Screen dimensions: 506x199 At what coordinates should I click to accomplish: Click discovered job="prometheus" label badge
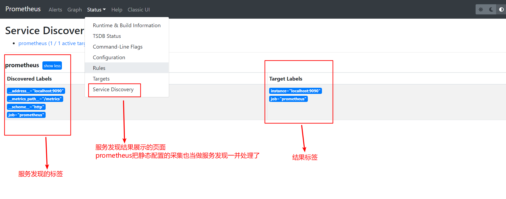(26, 115)
